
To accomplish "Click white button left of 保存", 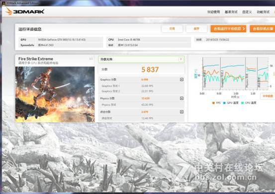I will pos(172,29).
